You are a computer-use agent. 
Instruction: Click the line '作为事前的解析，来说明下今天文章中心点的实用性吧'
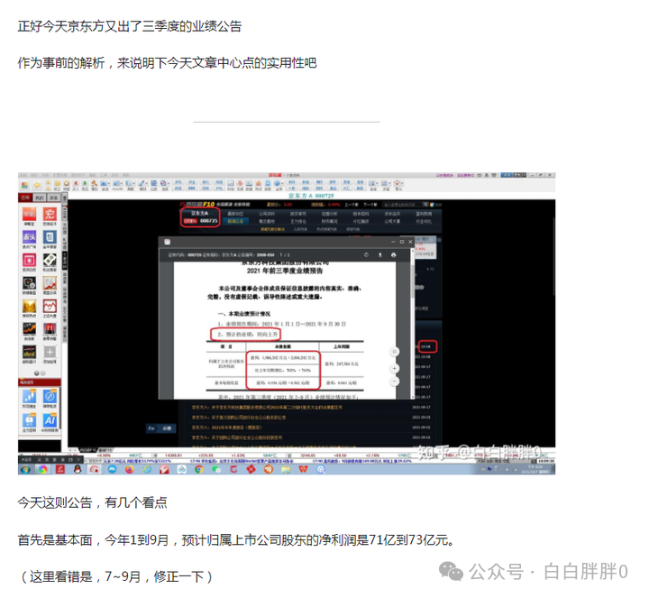click(167, 63)
